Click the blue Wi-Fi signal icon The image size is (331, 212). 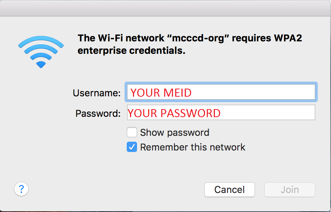pos(41,52)
